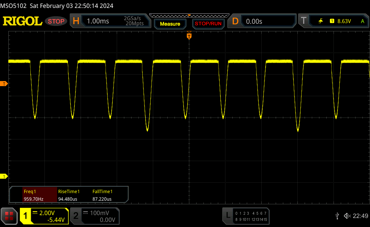Image resolution: width=370 pixels, height=227 pixels.
Task: Click the USB connection status icon
Action: coord(337,216)
